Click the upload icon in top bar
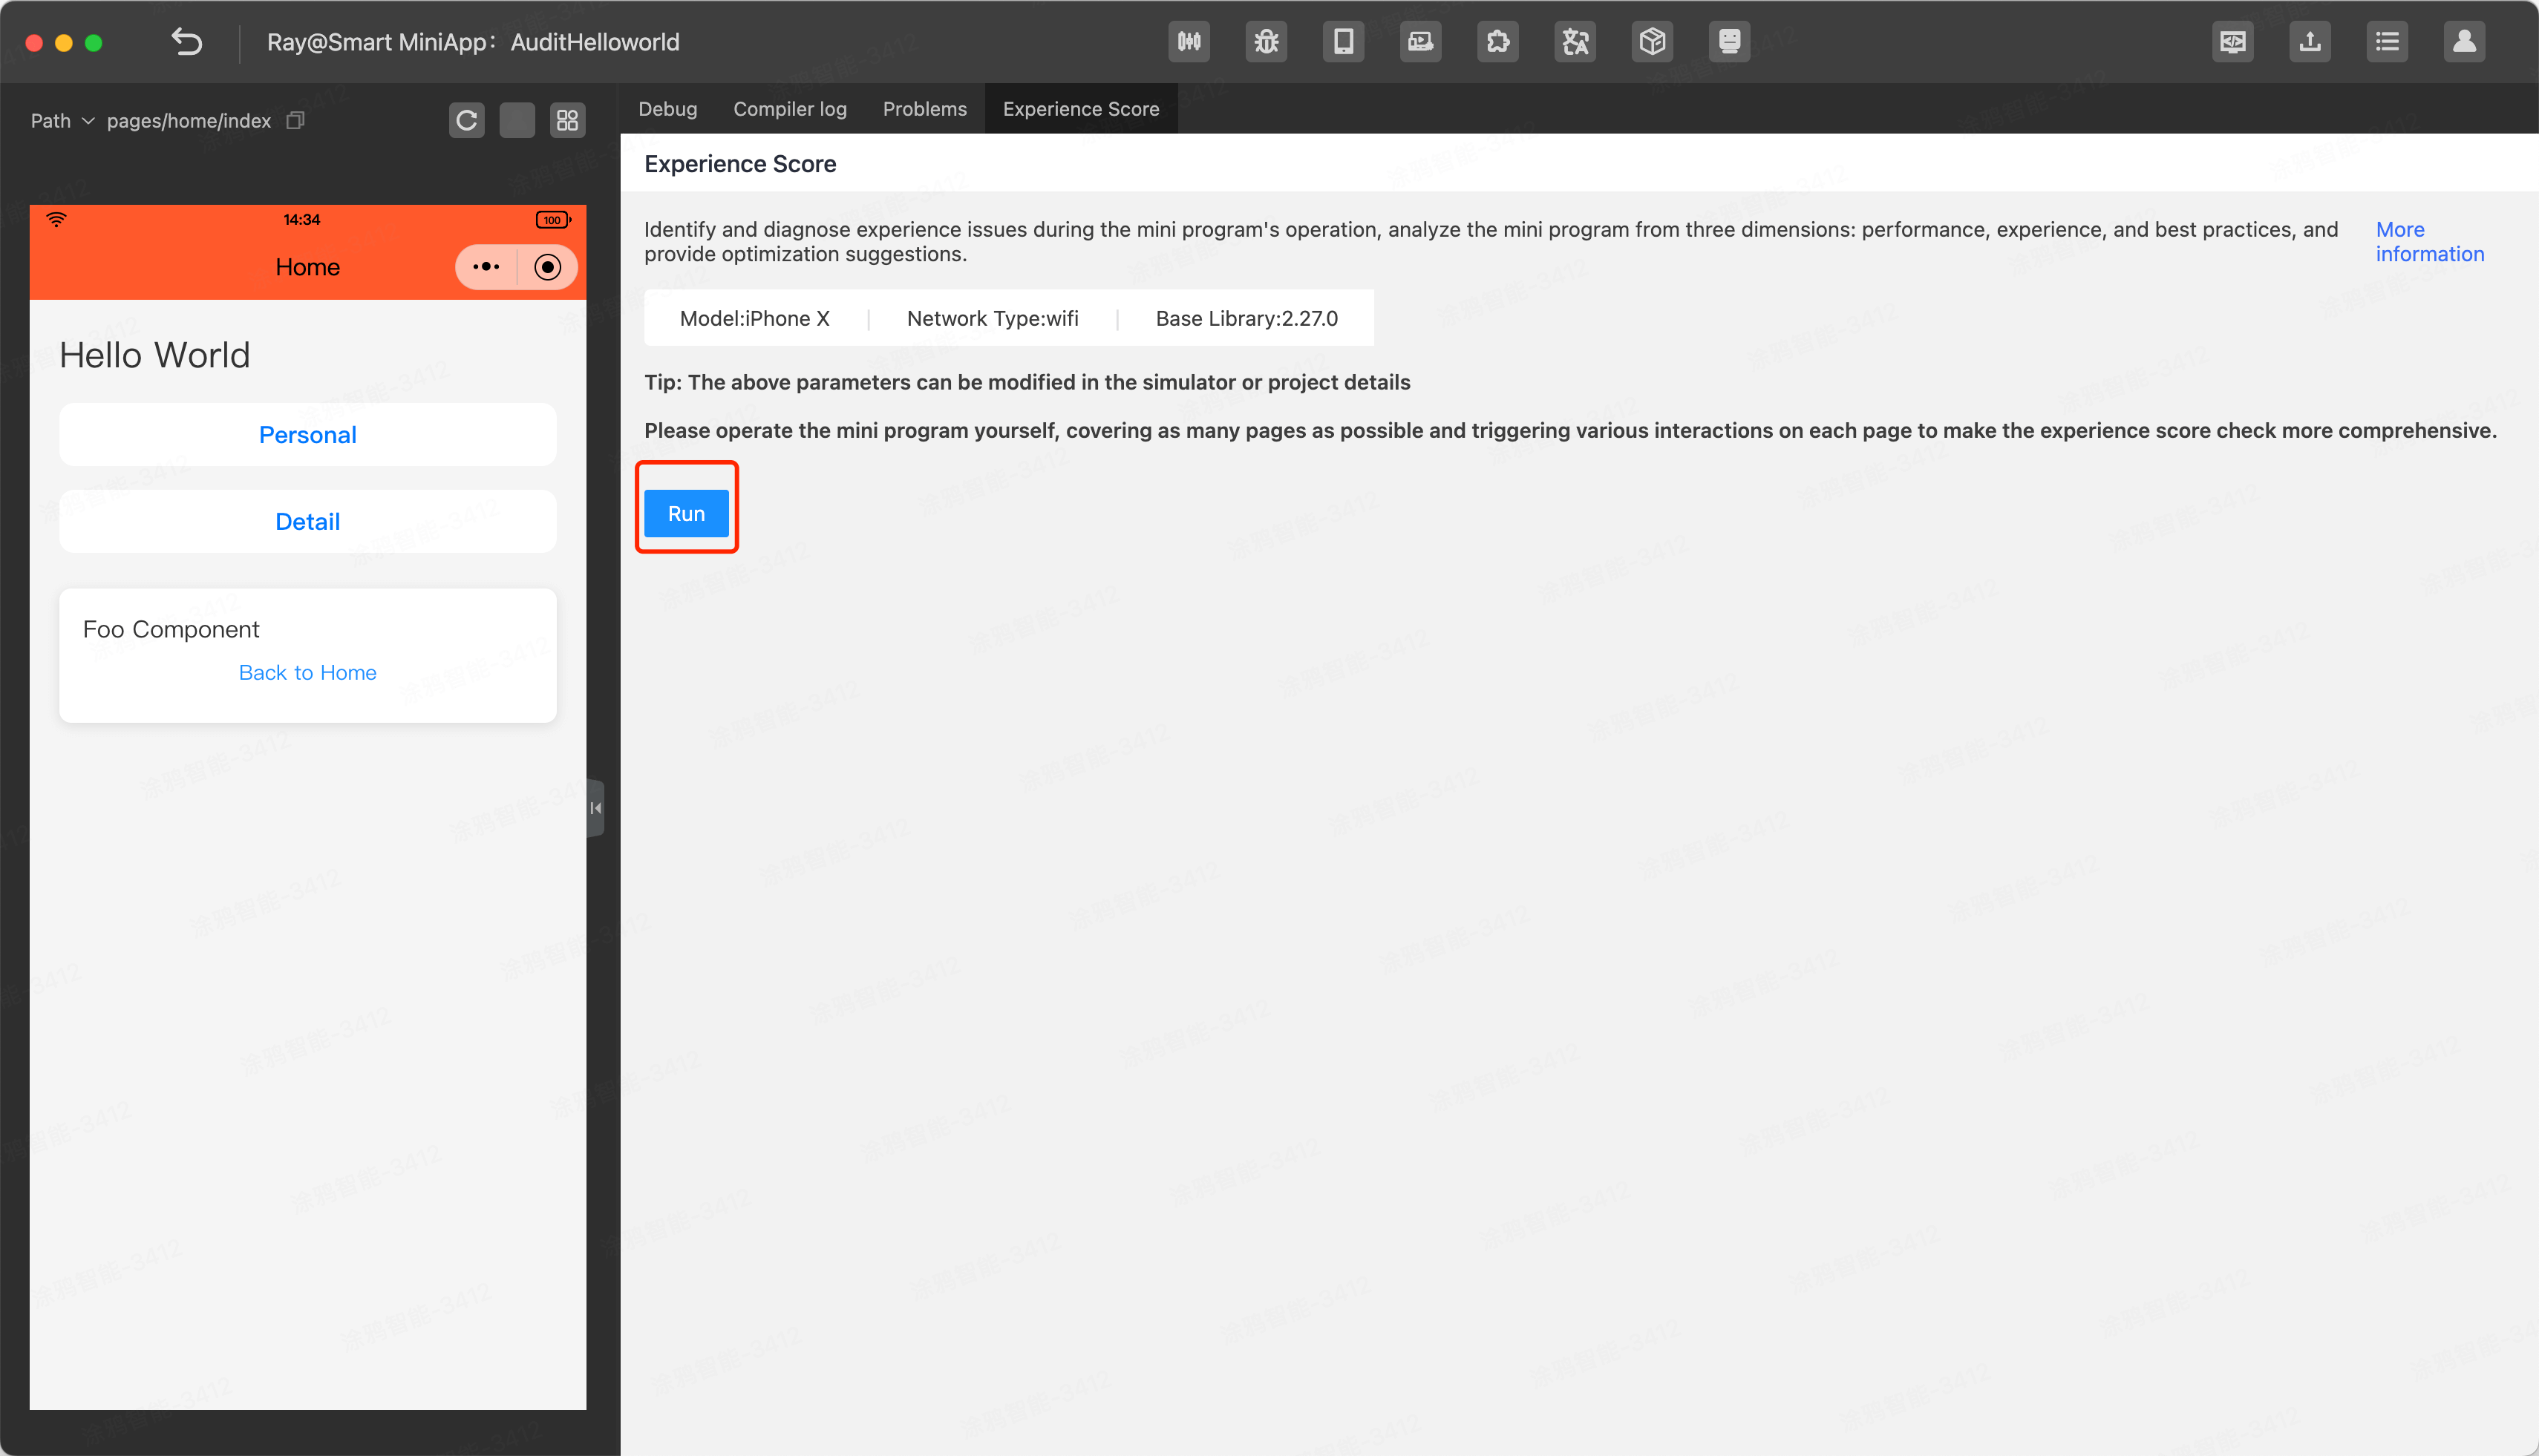 point(2309,42)
